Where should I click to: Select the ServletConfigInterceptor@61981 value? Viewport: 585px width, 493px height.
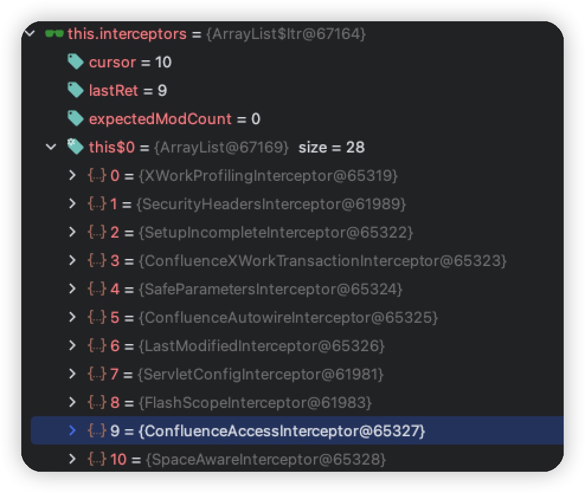261,374
